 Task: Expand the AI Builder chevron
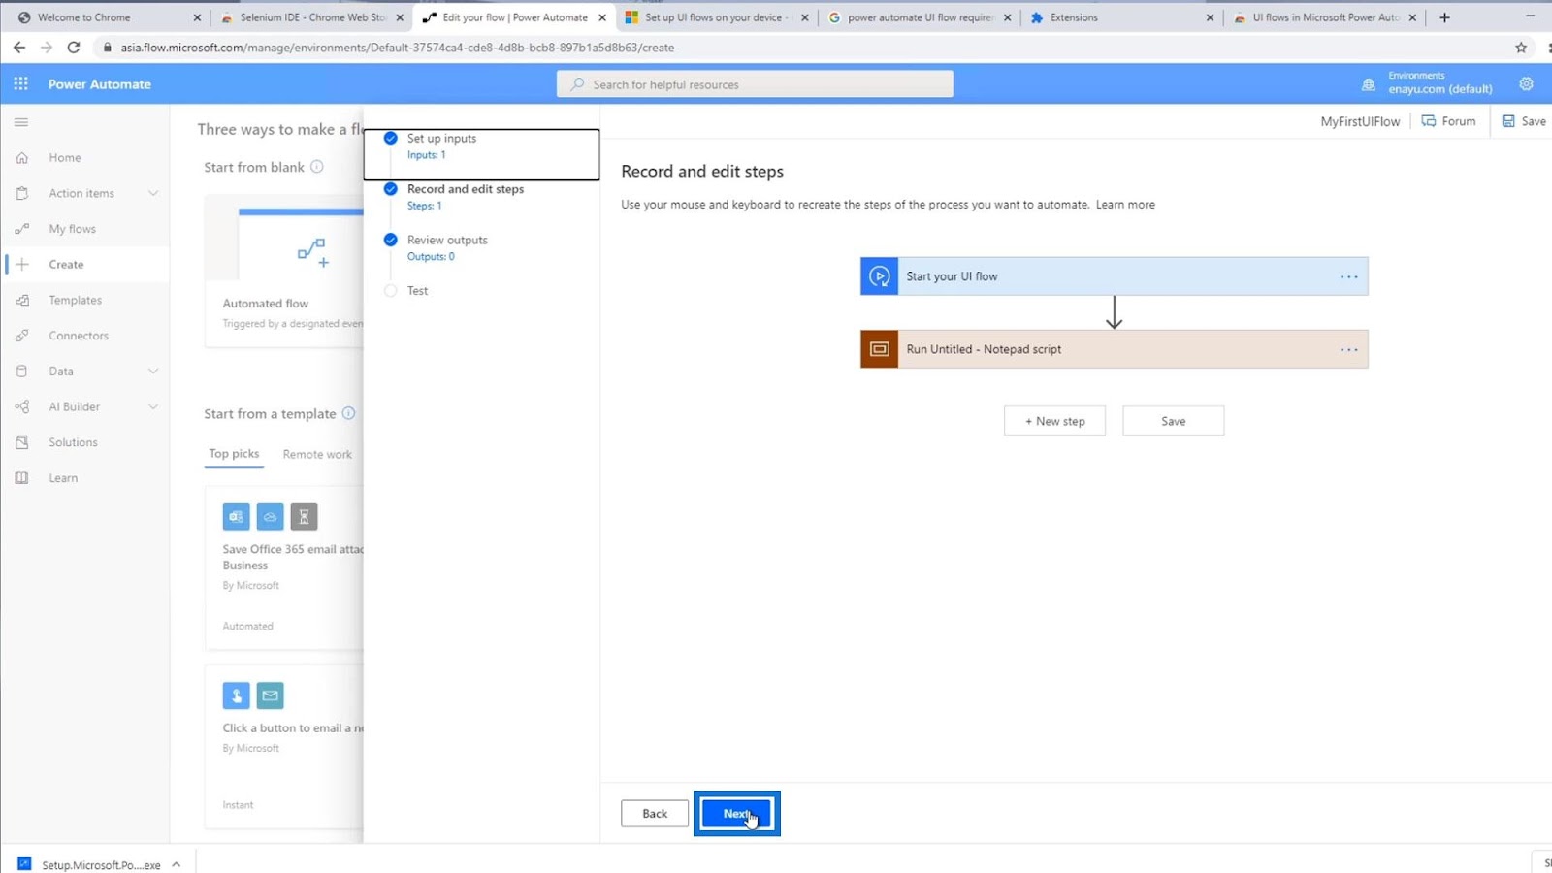(153, 406)
